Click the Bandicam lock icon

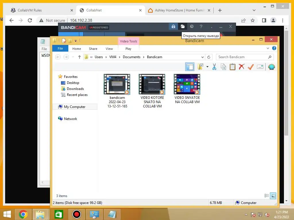click(173, 27)
